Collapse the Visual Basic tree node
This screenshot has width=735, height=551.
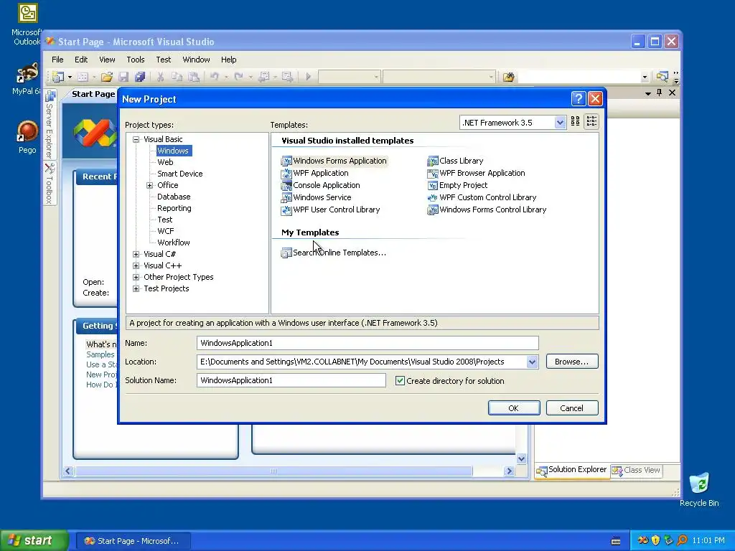coord(136,139)
